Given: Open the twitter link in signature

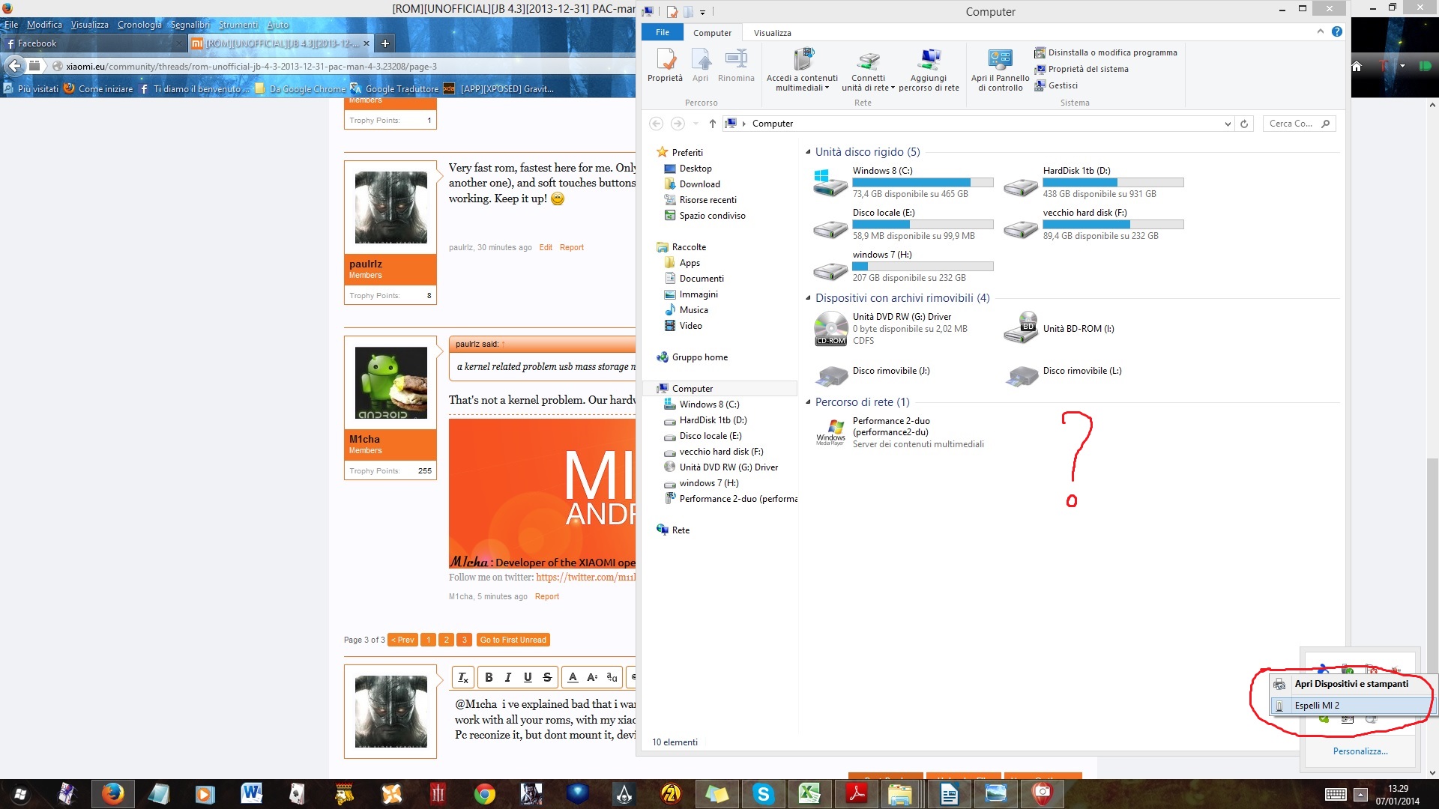Looking at the screenshot, I should click(586, 578).
